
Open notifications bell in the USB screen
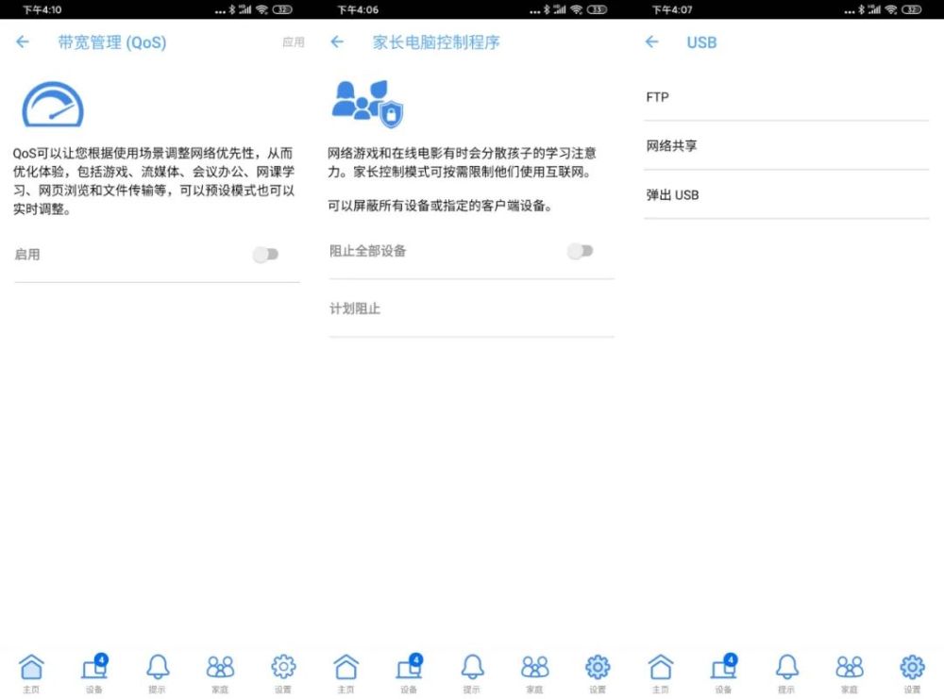tap(787, 674)
